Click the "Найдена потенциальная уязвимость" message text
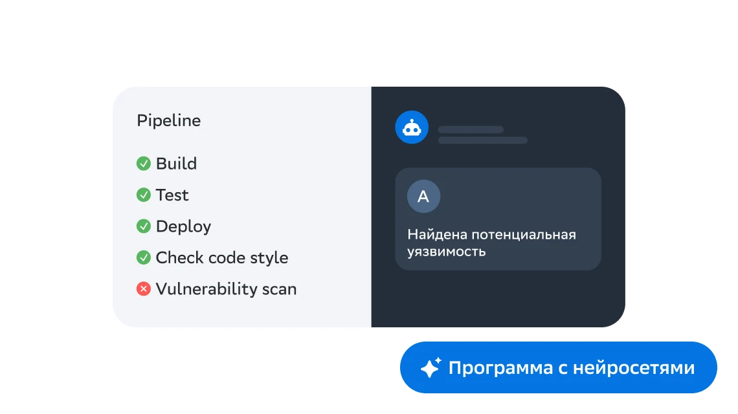 coord(491,243)
